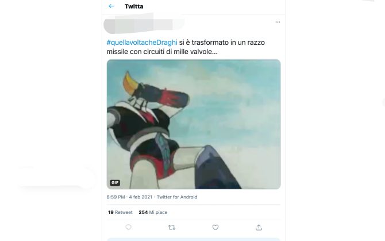View the 19 Retweet list
The width and height of the screenshot is (385, 241).
[x=120, y=212]
